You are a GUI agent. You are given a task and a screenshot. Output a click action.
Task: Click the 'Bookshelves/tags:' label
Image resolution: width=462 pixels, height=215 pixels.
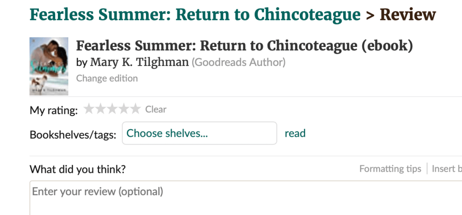click(x=73, y=135)
